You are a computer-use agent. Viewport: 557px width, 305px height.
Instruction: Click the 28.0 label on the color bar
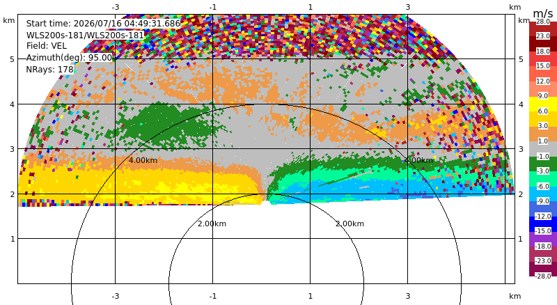tap(543, 22)
